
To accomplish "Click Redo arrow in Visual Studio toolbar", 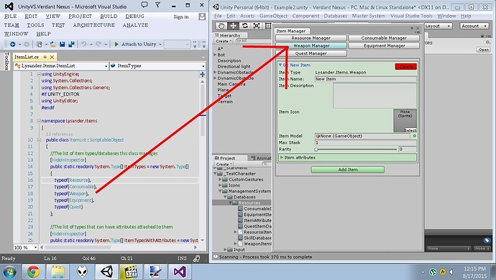I will pyautogui.click(x=98, y=45).
